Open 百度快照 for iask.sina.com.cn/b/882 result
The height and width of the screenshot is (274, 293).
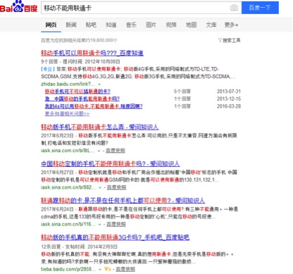tap(116, 187)
